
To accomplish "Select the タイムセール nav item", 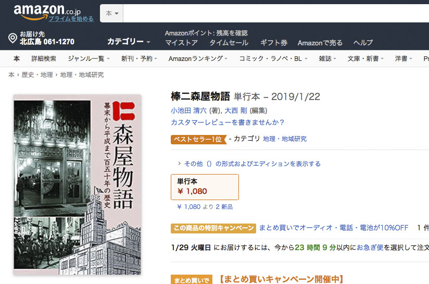I will [229, 43].
